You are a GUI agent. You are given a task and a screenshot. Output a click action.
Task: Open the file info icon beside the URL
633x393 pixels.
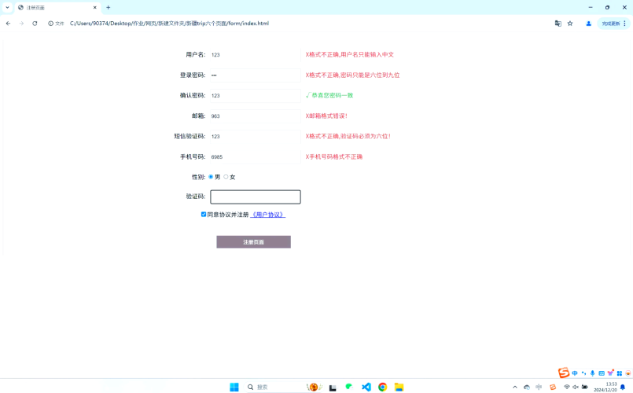tap(50, 24)
